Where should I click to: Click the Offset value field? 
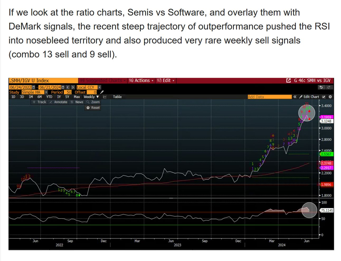(x=92, y=92)
